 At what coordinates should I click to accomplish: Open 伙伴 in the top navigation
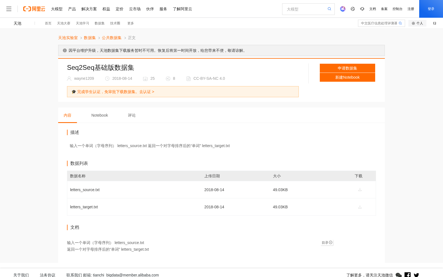[x=150, y=9]
